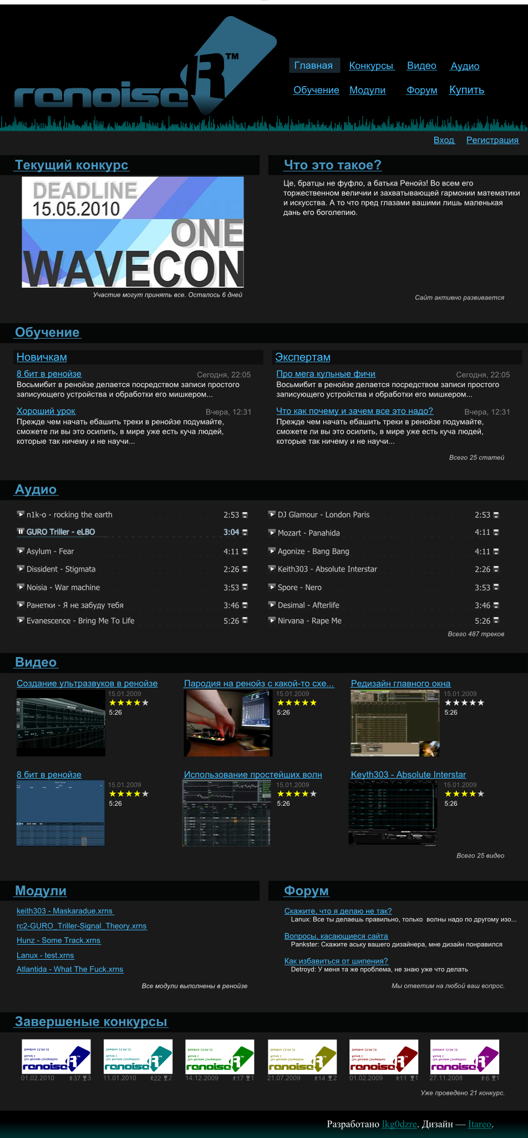The image size is (528, 1138).
Task: Download icon for Dissident - Stigmata
Action: point(245,569)
